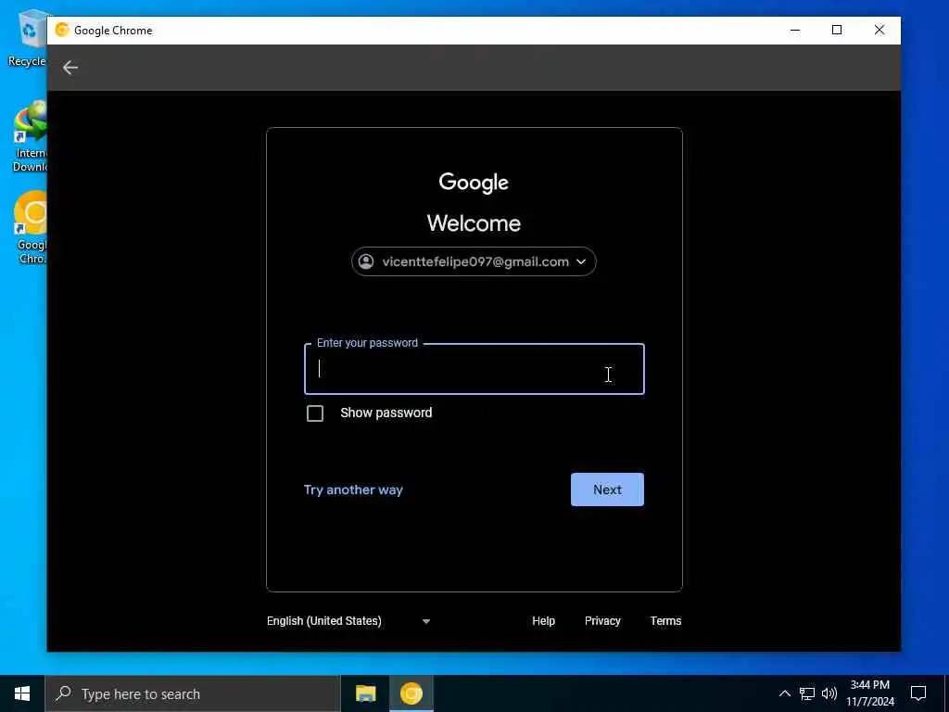Click the account avatar icon beside the email
Viewport: 949px width, 712px height.
(x=366, y=261)
